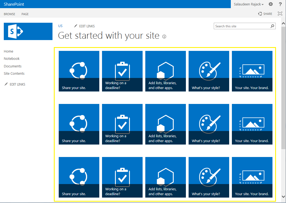Select the BROWSE tab

click(9, 14)
